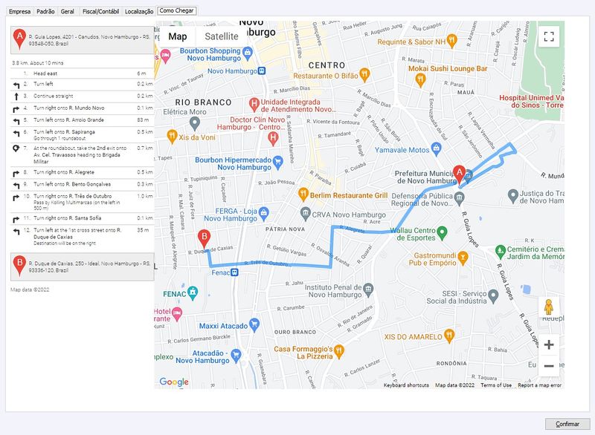Click Doctor Clin hospital pin
Image resolution: width=595 pixels, height=435 pixels.
273,139
